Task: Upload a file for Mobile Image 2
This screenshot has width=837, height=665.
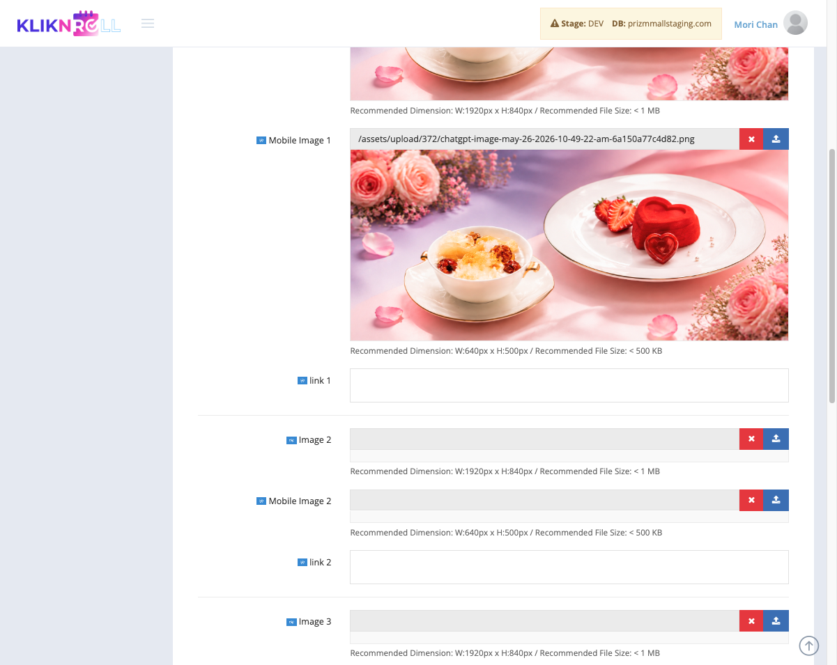Action: (776, 501)
